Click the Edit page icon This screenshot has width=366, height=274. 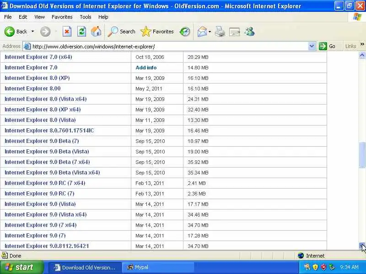[235, 32]
